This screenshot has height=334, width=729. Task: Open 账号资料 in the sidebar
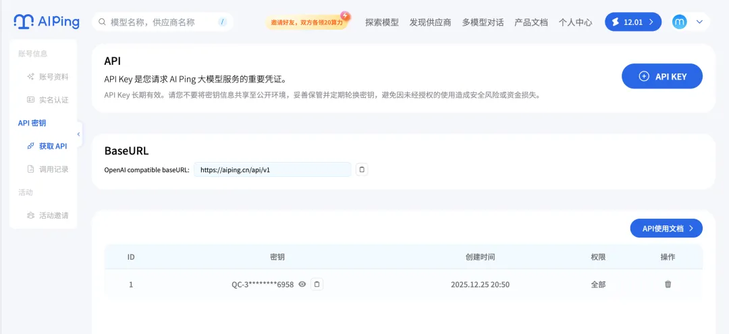[48, 77]
